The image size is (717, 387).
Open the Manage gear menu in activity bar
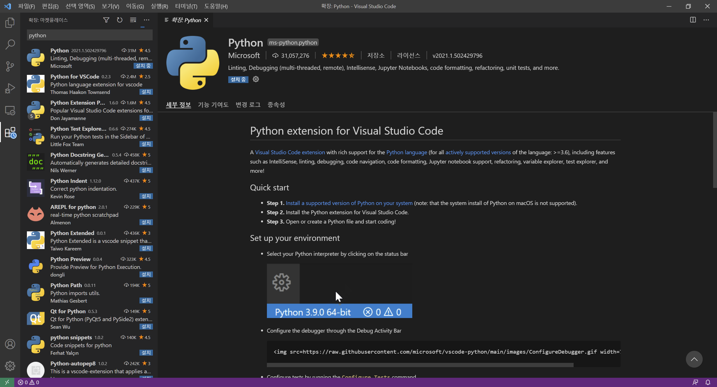click(x=10, y=366)
